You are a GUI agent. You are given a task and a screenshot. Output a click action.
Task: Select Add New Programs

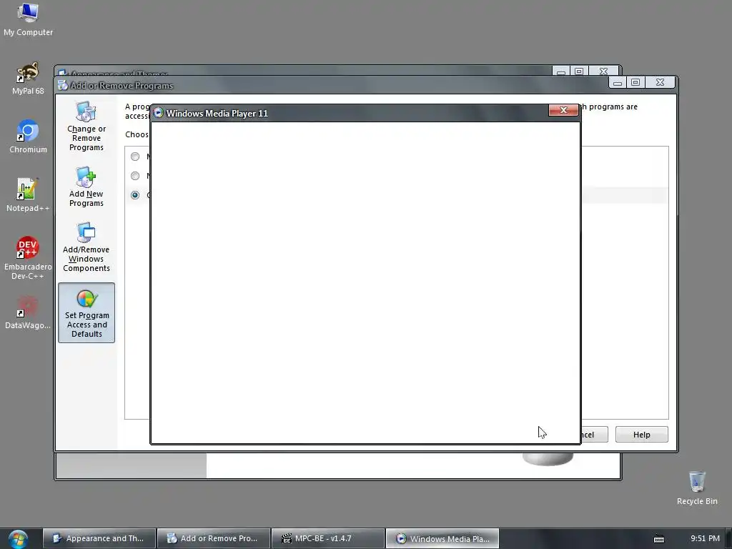pos(86,187)
